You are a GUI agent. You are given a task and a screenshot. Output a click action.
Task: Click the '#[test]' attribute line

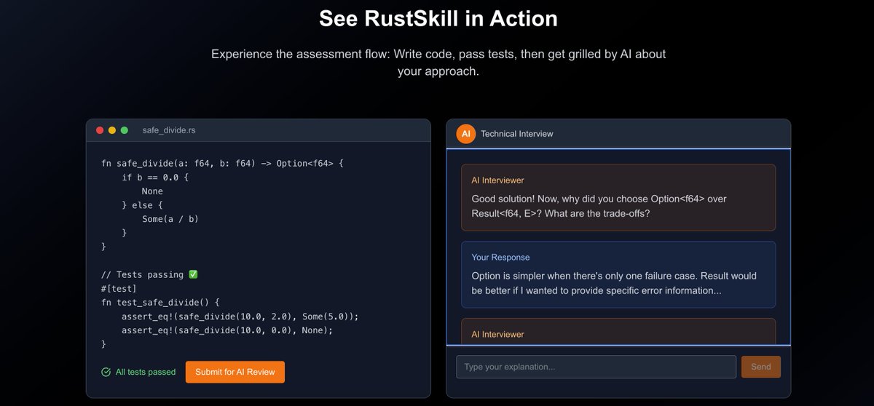click(x=119, y=288)
